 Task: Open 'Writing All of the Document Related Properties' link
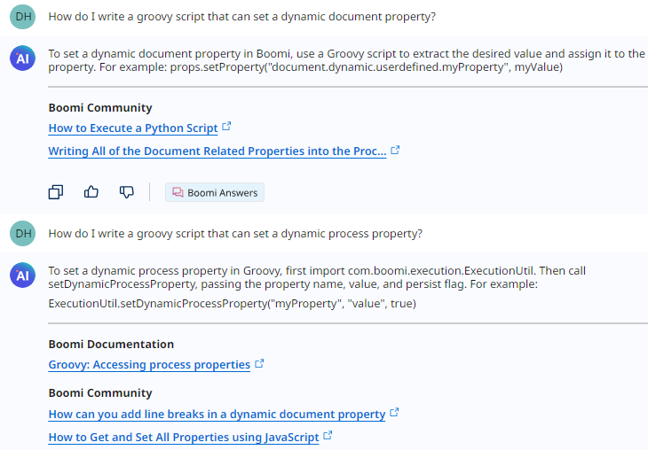(x=217, y=151)
